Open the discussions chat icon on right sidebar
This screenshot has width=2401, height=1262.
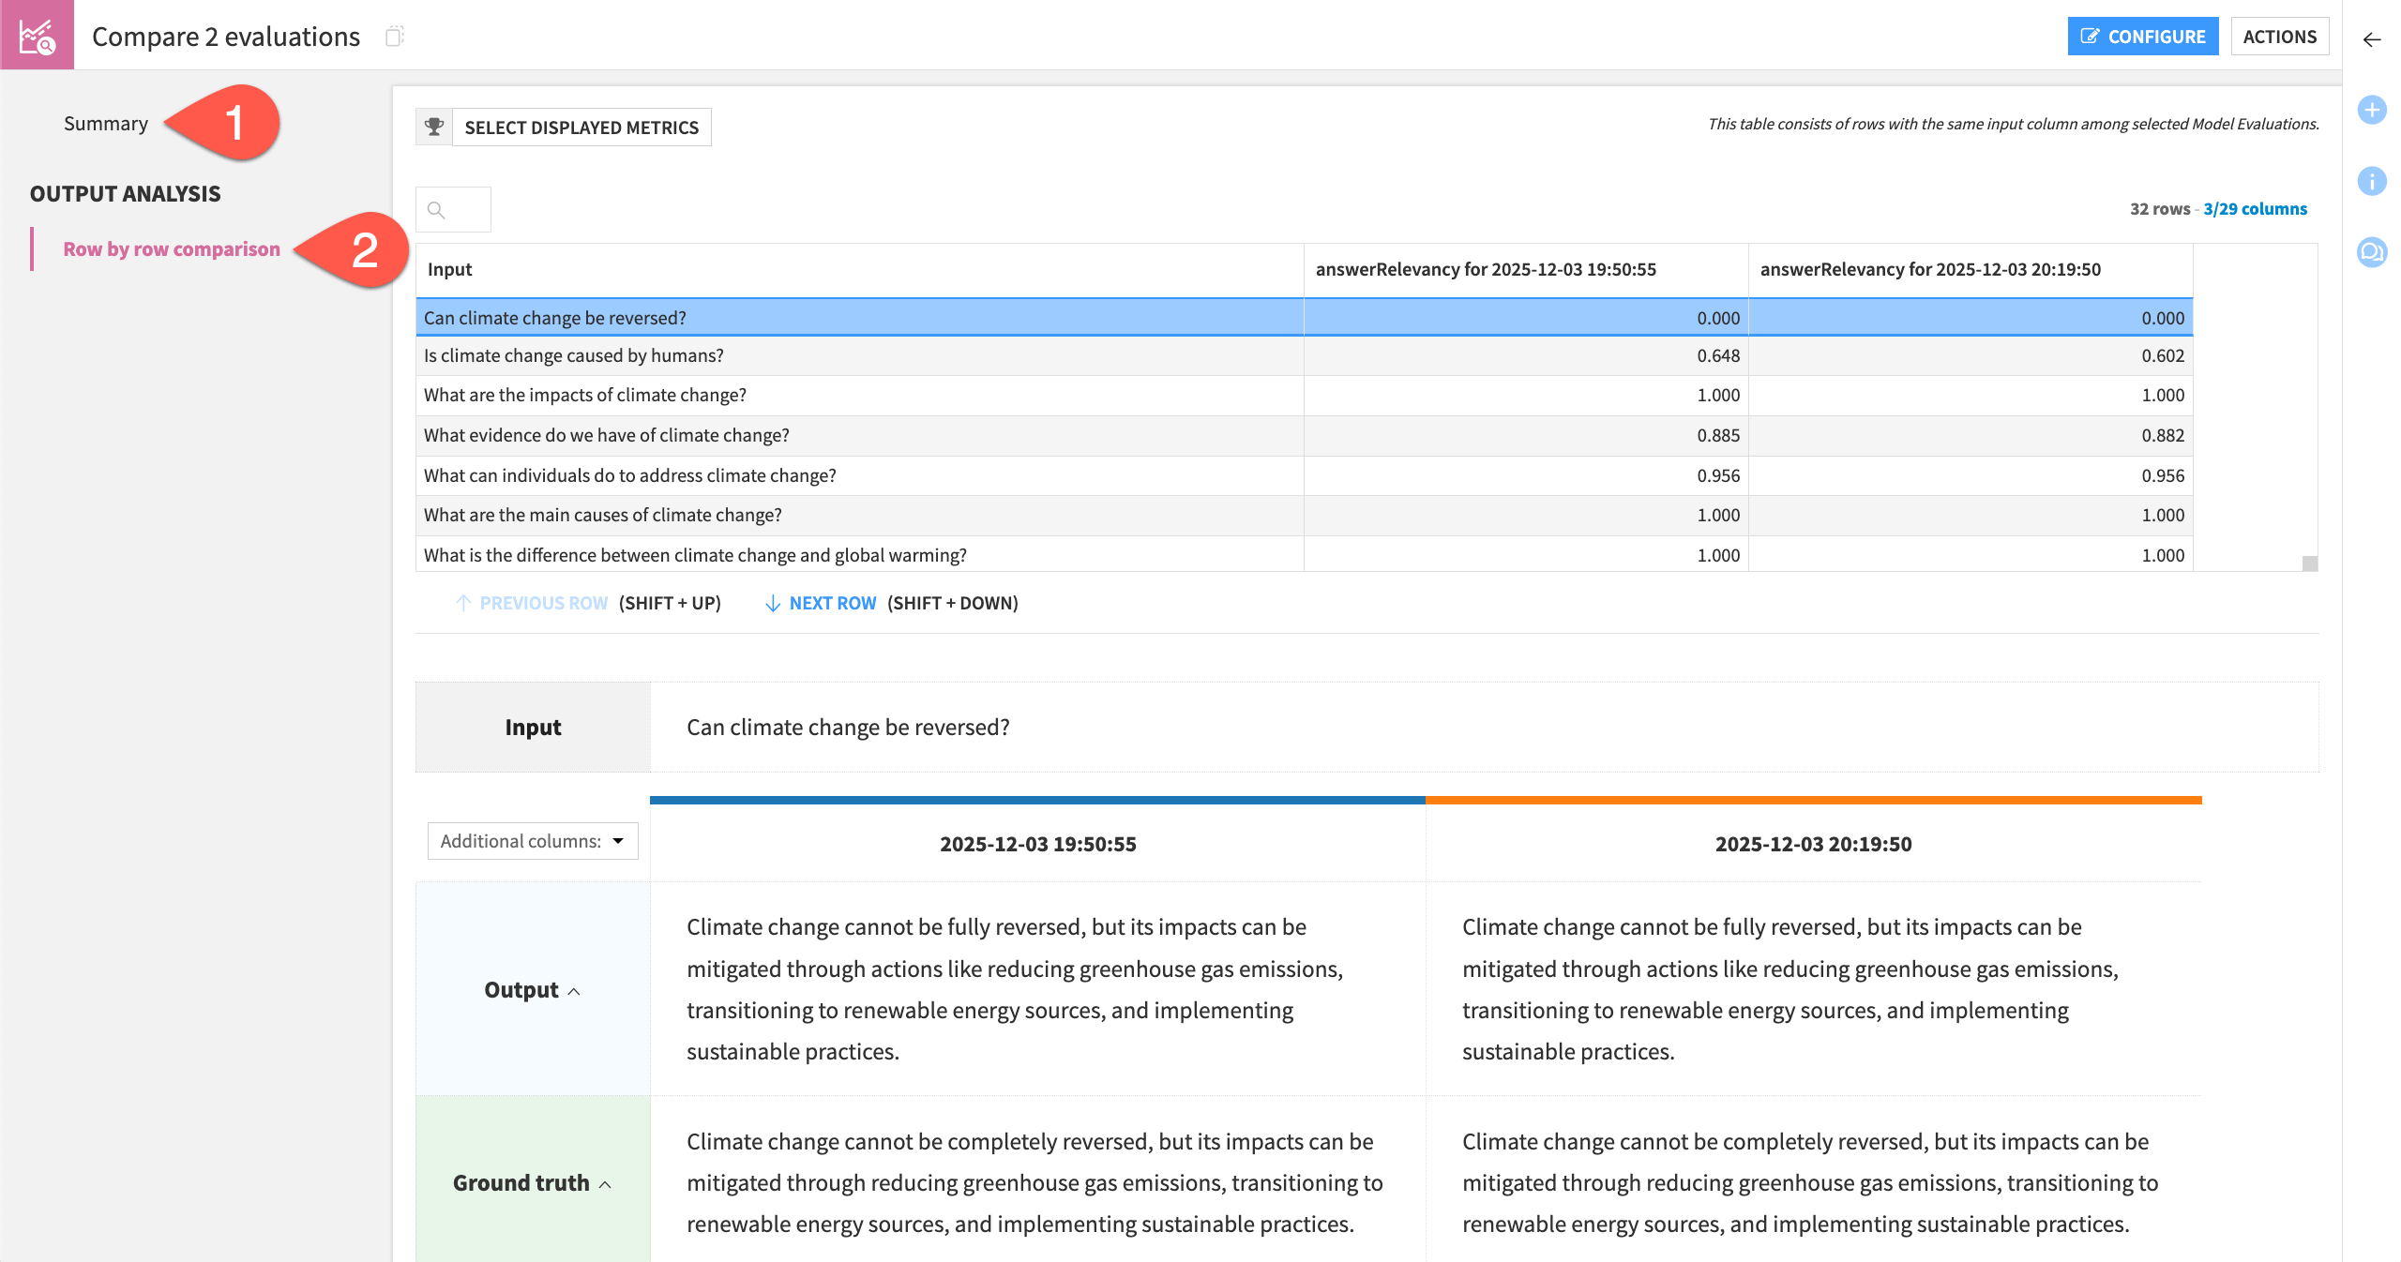tap(2373, 251)
